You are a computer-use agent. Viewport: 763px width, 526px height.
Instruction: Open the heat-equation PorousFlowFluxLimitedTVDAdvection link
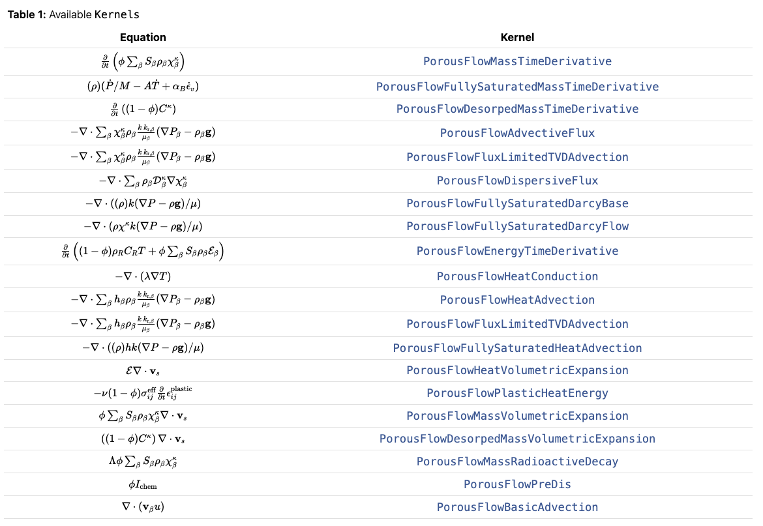(517, 324)
